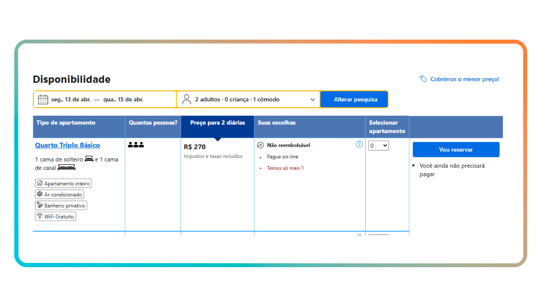Click the R$ 270 price
Viewport: 542px width, 283px height.
pyautogui.click(x=195, y=147)
